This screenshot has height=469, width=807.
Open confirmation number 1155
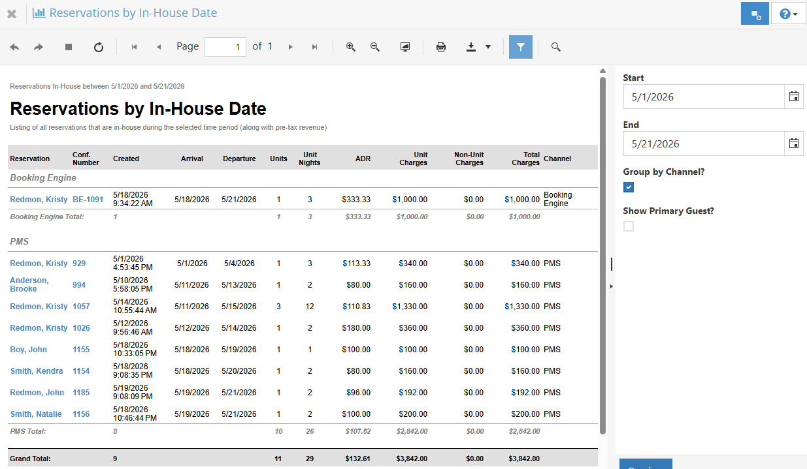(81, 350)
